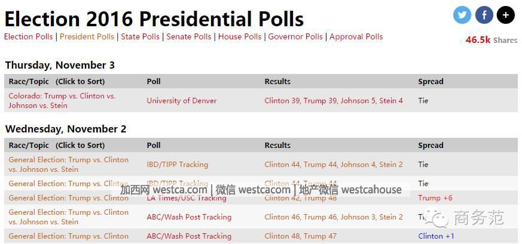The height and width of the screenshot is (244, 522).
Task: Sort Wednesday table by Results column
Action: 277,145
